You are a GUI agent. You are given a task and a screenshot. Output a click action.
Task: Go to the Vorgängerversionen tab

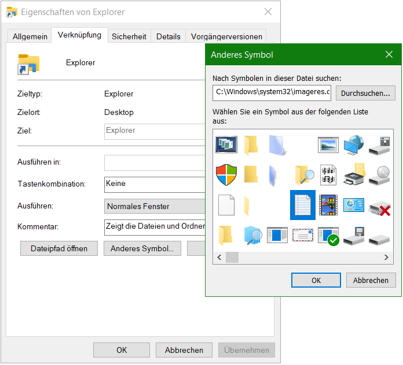[226, 36]
